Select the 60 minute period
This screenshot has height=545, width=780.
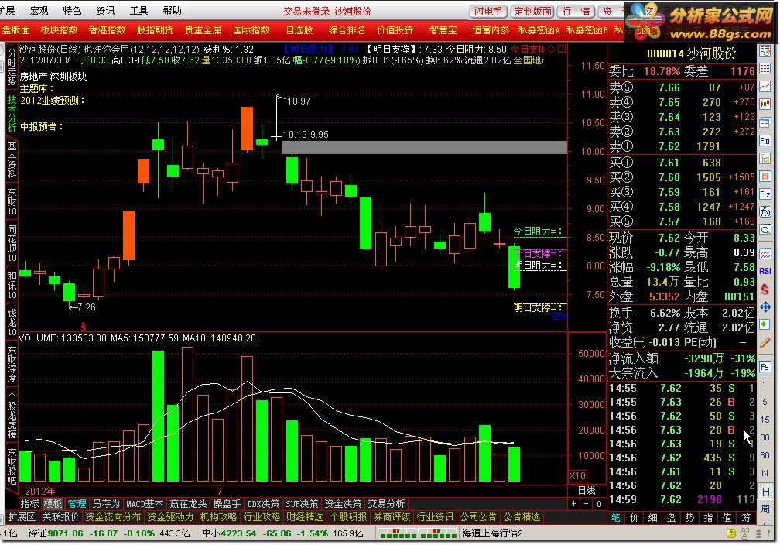765,455
